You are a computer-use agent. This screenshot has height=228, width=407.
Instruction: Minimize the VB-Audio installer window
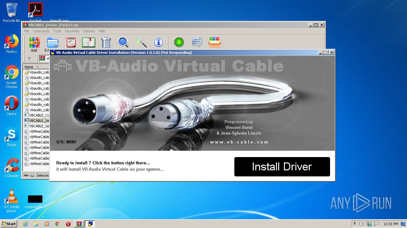pos(321,53)
